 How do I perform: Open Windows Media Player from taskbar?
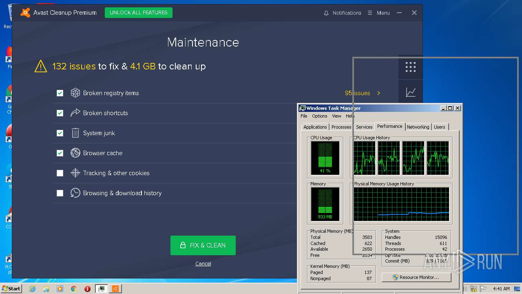(60, 289)
